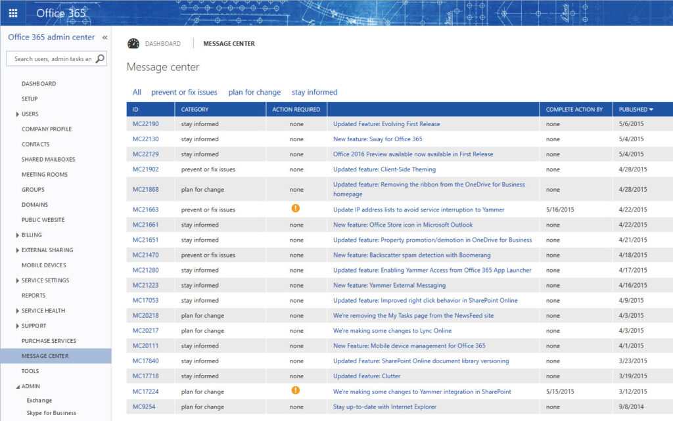Click action required warning icon for MC17224
The width and height of the screenshot is (673, 421).
[x=296, y=390]
